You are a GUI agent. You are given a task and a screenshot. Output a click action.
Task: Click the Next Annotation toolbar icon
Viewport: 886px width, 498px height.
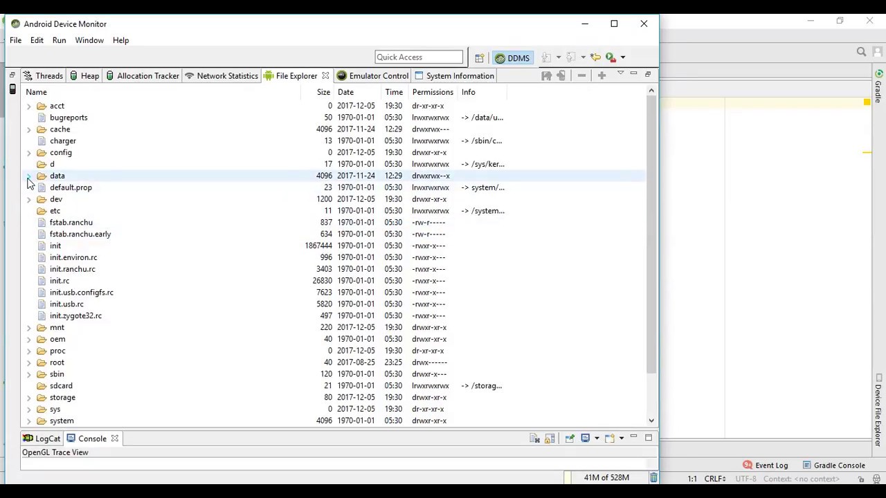546,57
